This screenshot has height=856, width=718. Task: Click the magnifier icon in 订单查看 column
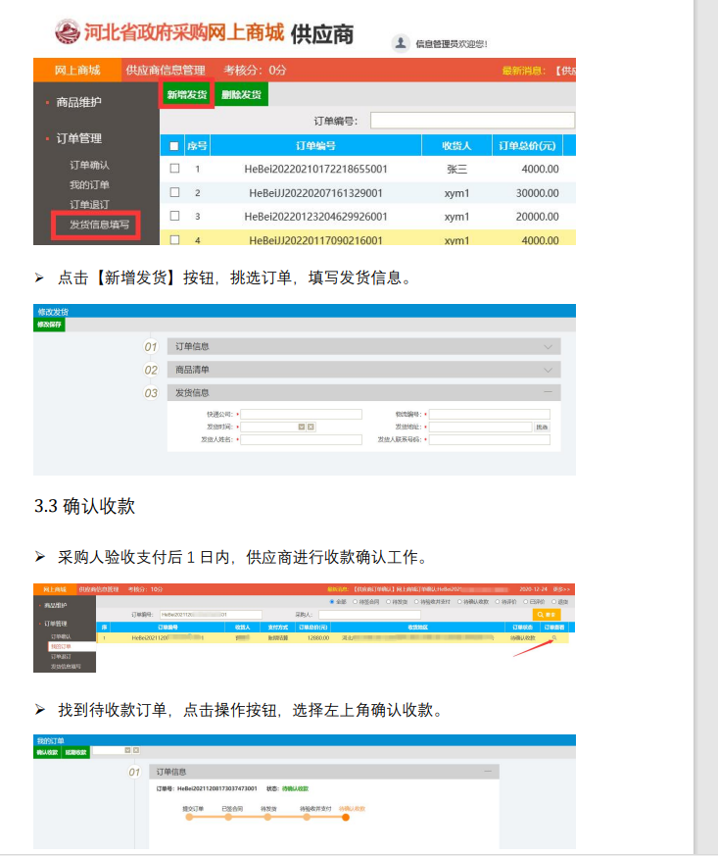[554, 637]
